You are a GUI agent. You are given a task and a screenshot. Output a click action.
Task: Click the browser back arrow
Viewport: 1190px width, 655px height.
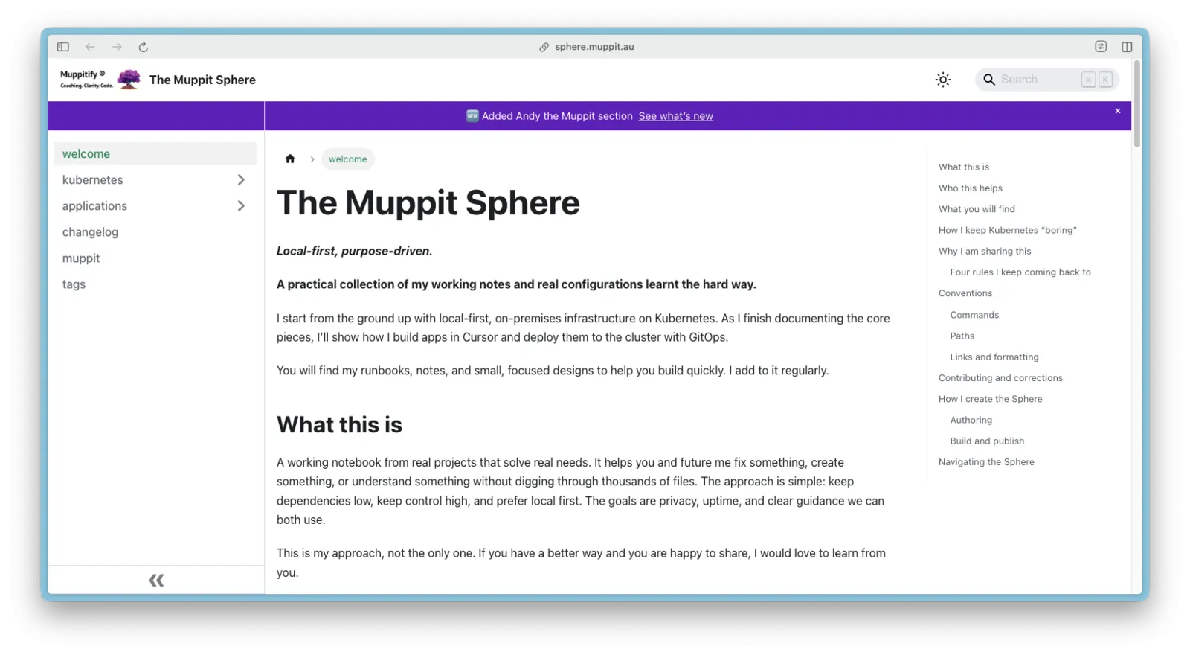click(90, 47)
